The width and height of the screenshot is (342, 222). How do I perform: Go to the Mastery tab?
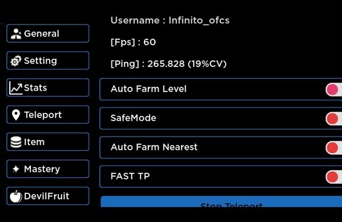point(48,169)
